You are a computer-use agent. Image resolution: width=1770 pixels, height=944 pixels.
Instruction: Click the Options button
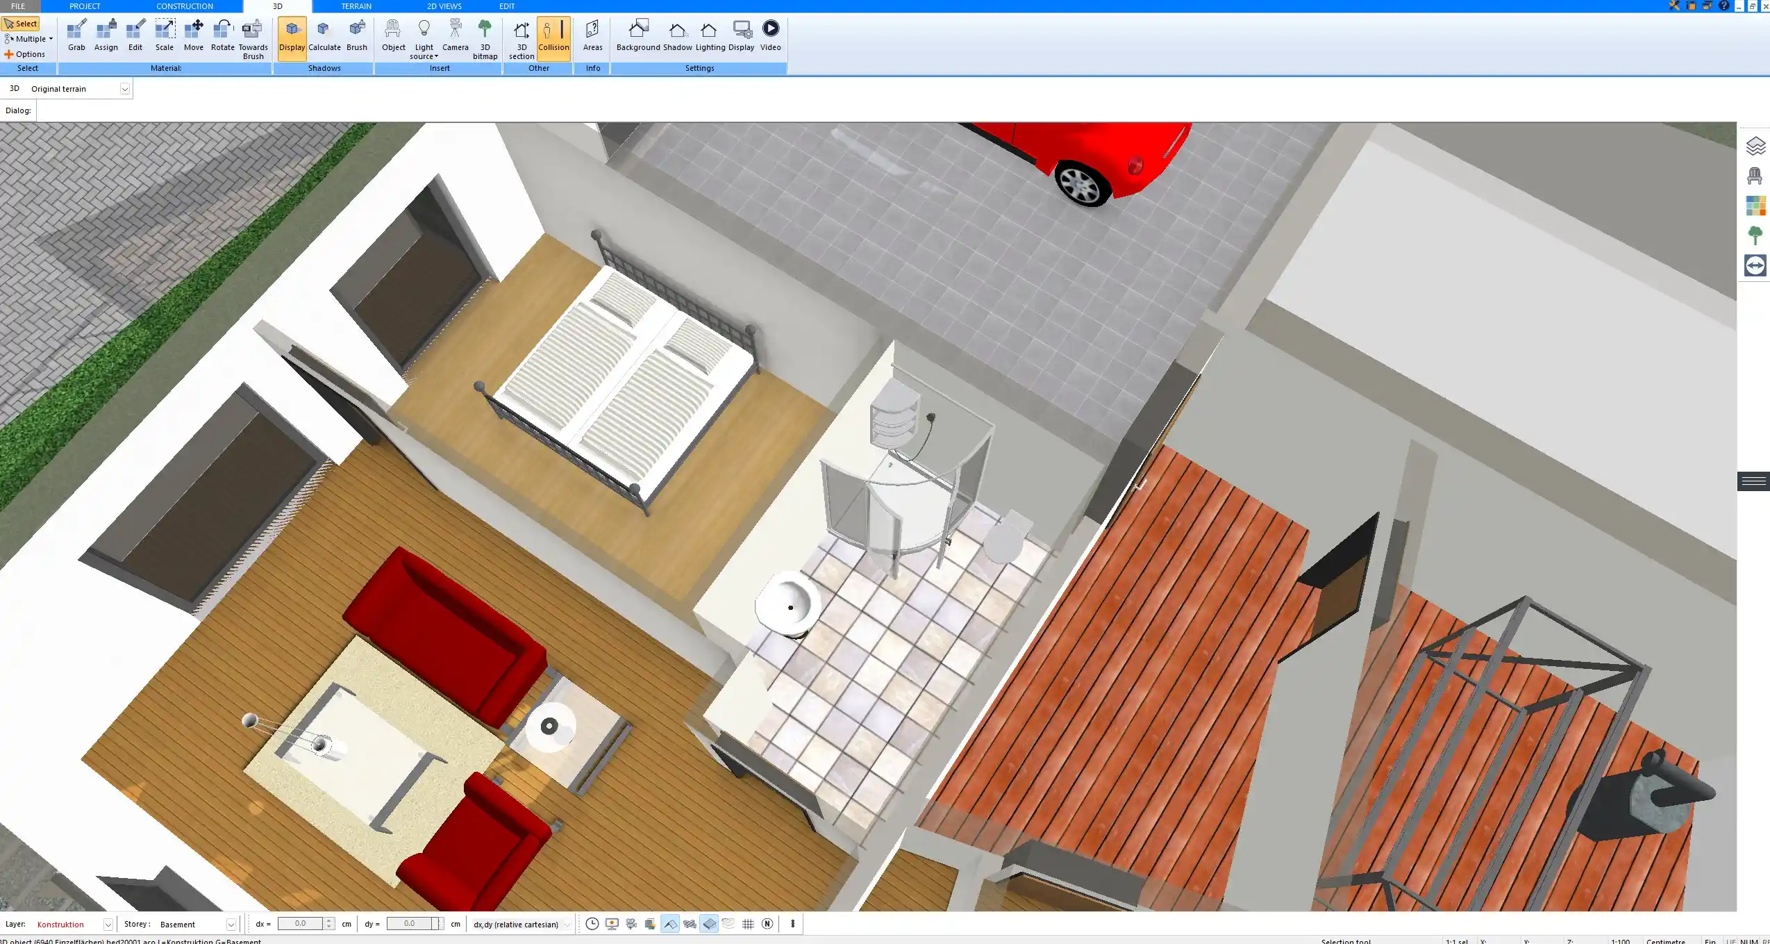pyautogui.click(x=24, y=54)
